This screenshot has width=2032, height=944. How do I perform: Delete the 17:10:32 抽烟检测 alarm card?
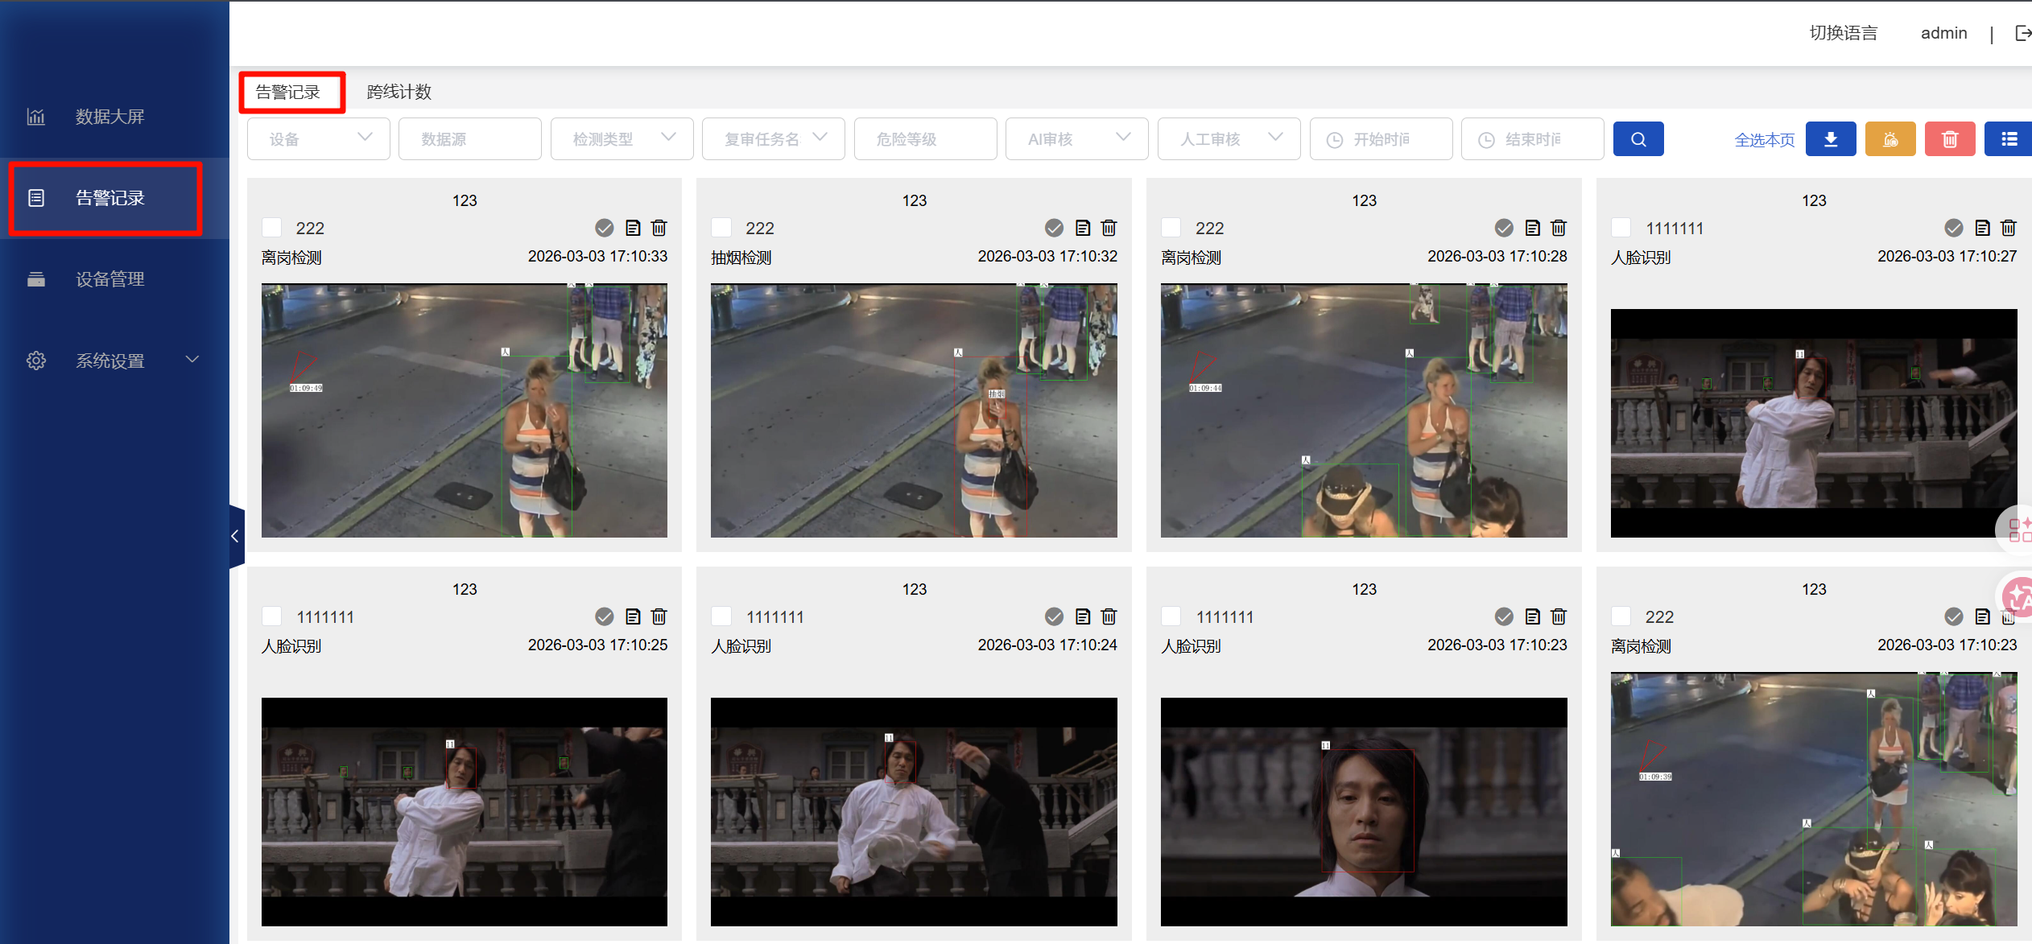(x=1109, y=228)
